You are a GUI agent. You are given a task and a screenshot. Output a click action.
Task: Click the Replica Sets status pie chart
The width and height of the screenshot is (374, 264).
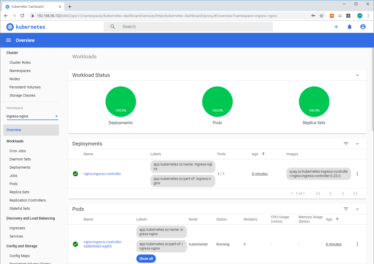pyautogui.click(x=314, y=102)
